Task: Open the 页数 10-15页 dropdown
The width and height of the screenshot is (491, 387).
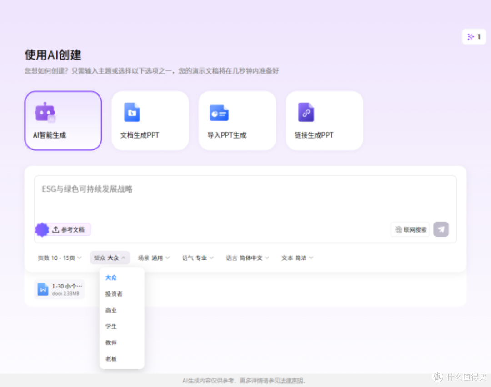Action: 60,258
